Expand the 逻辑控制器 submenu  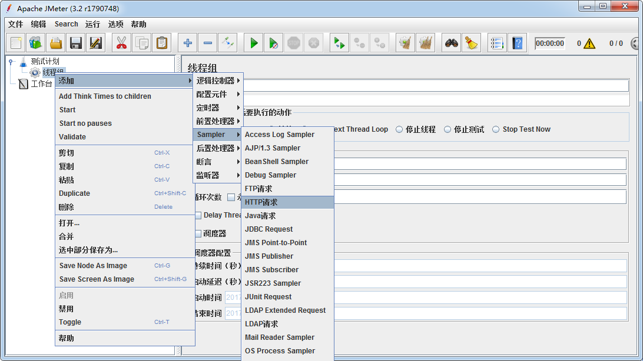click(x=217, y=81)
